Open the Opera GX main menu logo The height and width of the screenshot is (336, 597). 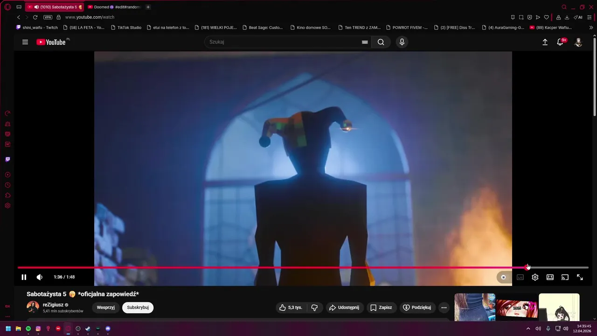point(7,7)
